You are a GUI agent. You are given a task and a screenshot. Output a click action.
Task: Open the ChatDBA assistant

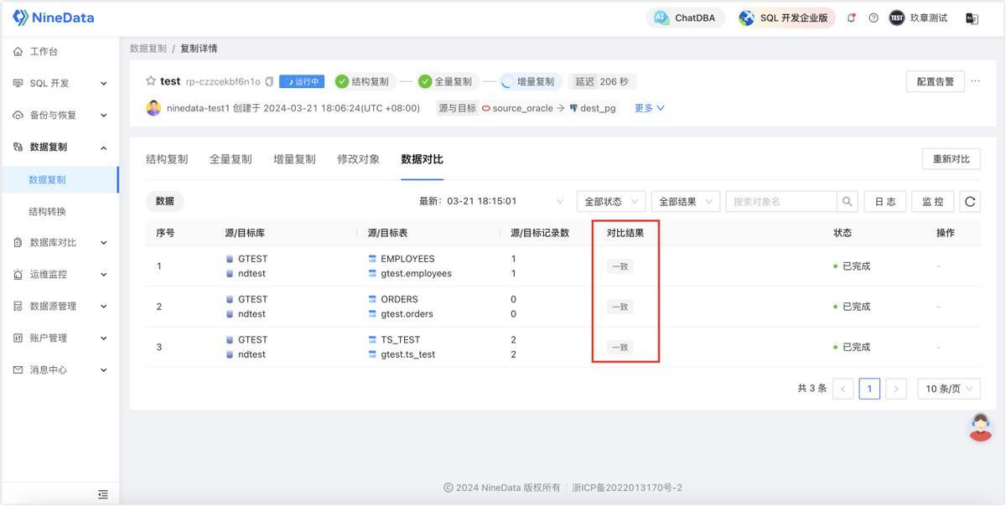pos(686,18)
